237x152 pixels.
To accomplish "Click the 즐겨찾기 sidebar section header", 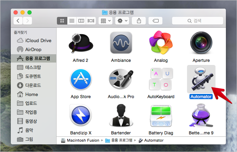I will point(20,32).
